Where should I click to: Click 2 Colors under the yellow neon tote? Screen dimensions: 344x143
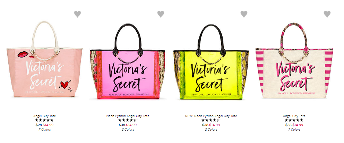pos(211,130)
